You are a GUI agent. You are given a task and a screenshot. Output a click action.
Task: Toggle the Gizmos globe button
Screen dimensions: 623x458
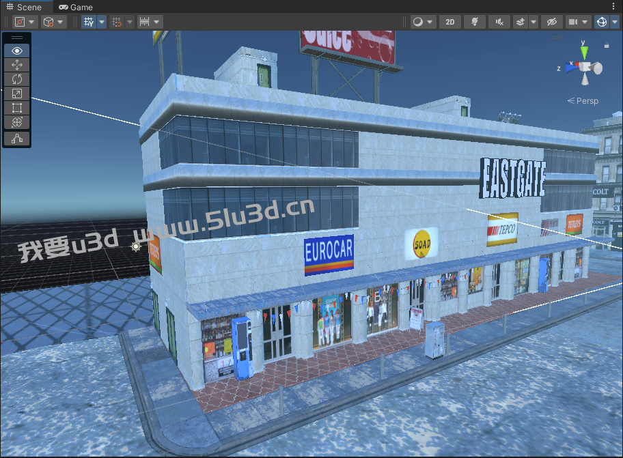pyautogui.click(x=602, y=22)
